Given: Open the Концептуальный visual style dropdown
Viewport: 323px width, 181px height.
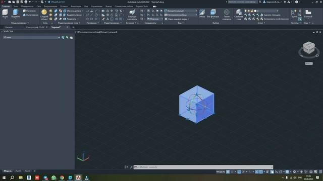Looking at the screenshot, I should pyautogui.click(x=181, y=11).
